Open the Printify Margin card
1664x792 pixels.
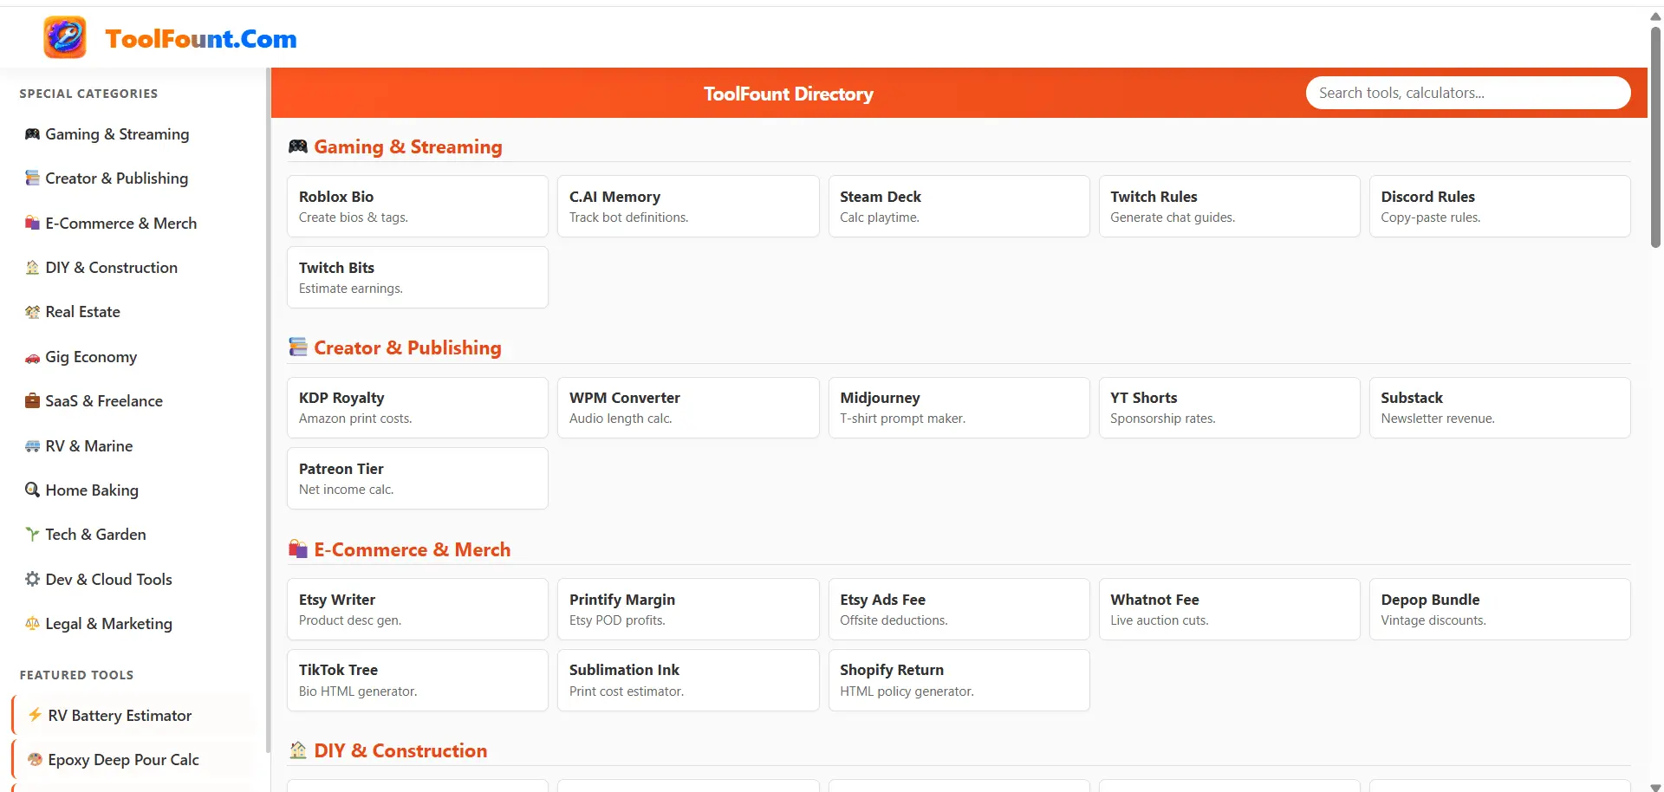point(688,609)
